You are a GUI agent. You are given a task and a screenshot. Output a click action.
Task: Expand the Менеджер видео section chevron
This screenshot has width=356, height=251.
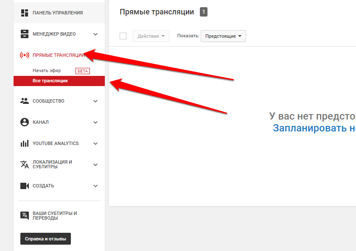pos(95,34)
